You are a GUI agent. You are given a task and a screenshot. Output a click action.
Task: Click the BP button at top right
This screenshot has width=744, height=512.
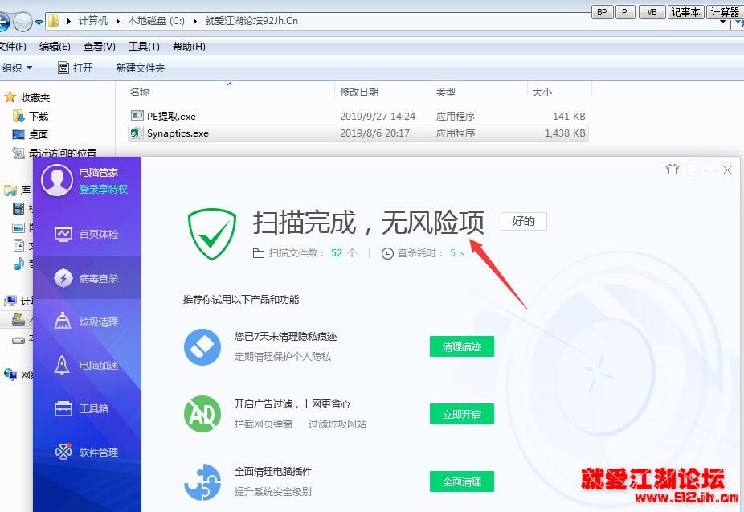(602, 12)
